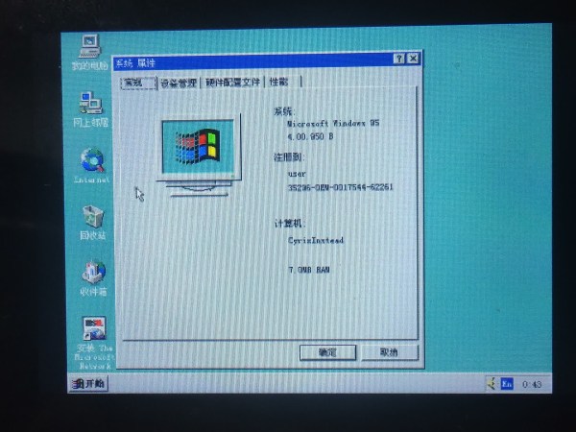Open the 性能 performance tab
The height and width of the screenshot is (432, 576).
(x=279, y=83)
